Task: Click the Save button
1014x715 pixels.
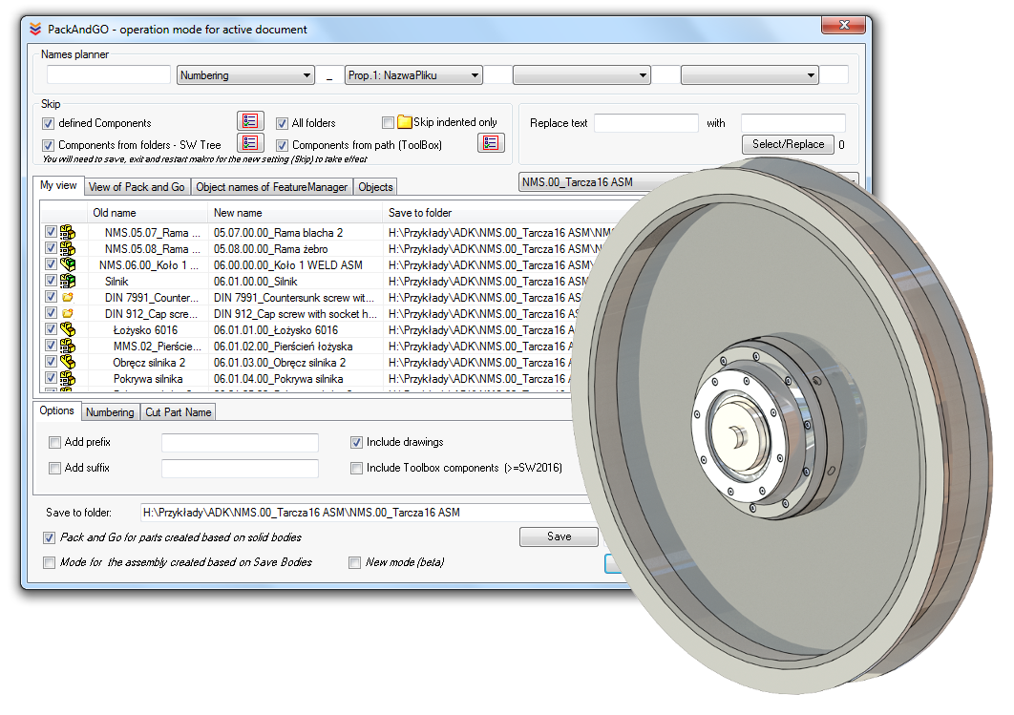Action: [559, 536]
